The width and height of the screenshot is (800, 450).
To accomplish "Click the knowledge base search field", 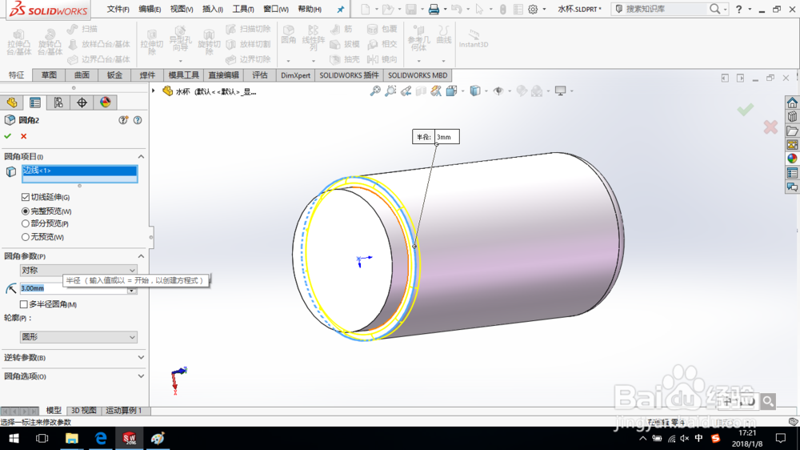I will point(665,9).
